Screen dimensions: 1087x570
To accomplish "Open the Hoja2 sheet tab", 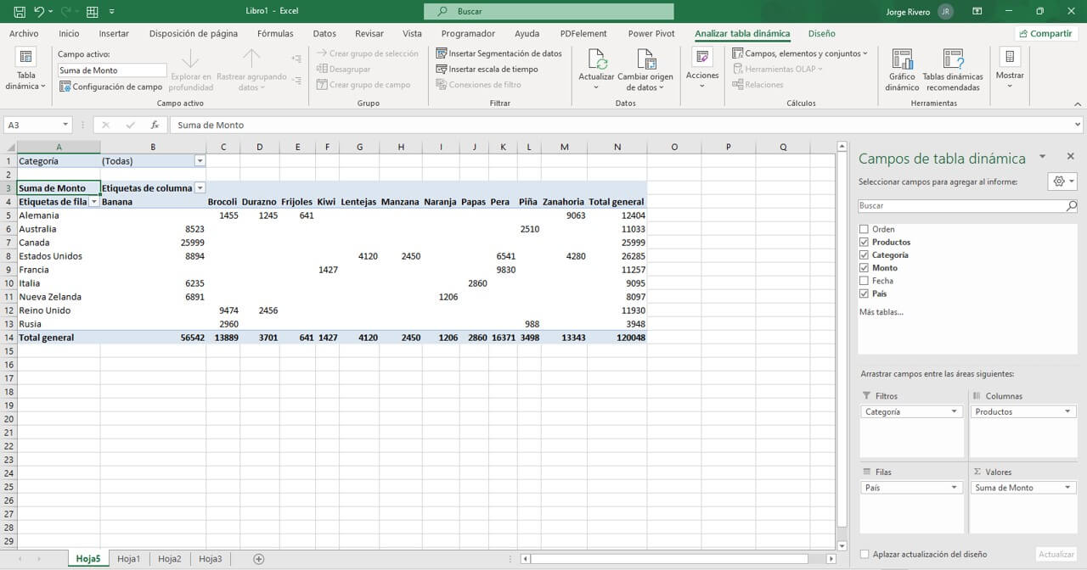I will [x=169, y=558].
